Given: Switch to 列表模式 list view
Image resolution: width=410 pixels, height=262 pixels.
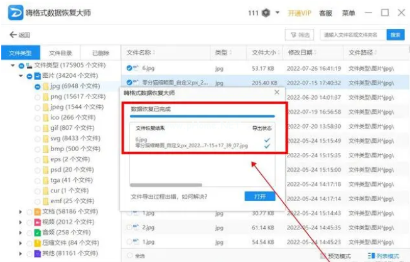Looking at the screenshot, I should click(386, 256).
